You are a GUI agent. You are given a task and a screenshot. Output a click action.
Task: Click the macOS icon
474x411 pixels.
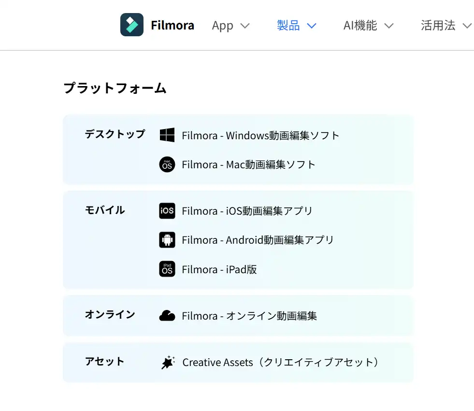click(167, 164)
